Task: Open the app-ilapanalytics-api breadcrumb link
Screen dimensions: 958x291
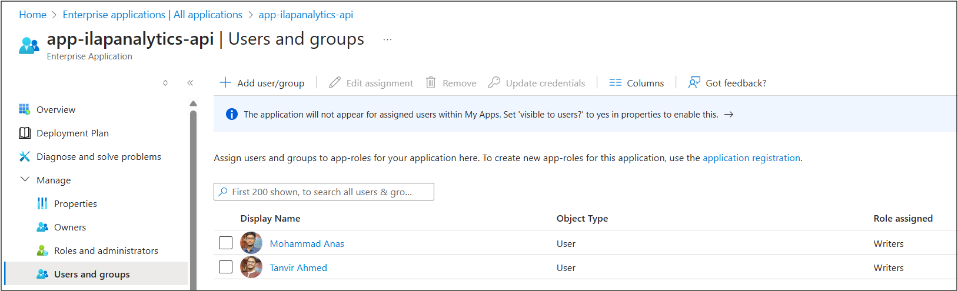Action: tap(306, 15)
